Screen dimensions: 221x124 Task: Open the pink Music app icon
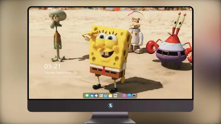click(124, 95)
